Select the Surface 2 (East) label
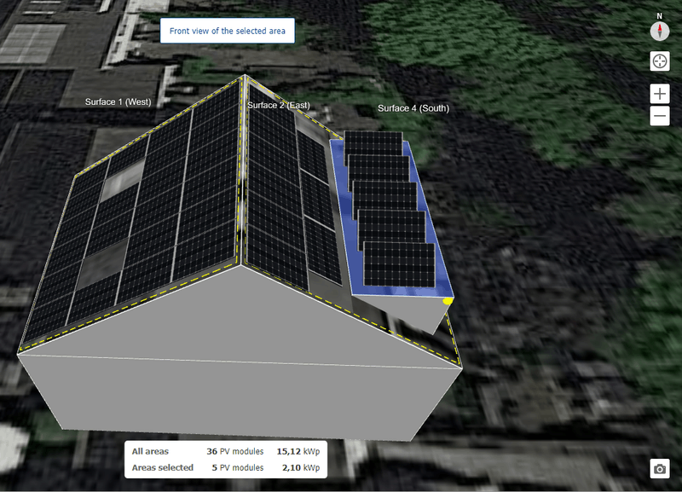Viewport: 682px width, 492px height. tap(279, 105)
